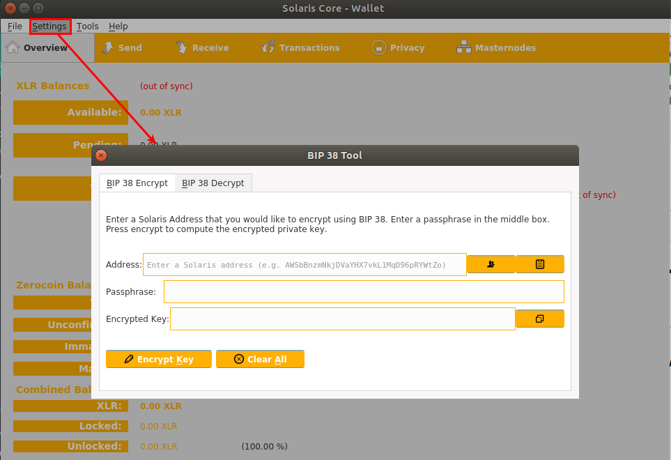
Task: Open the Help menu
Action: coord(118,26)
